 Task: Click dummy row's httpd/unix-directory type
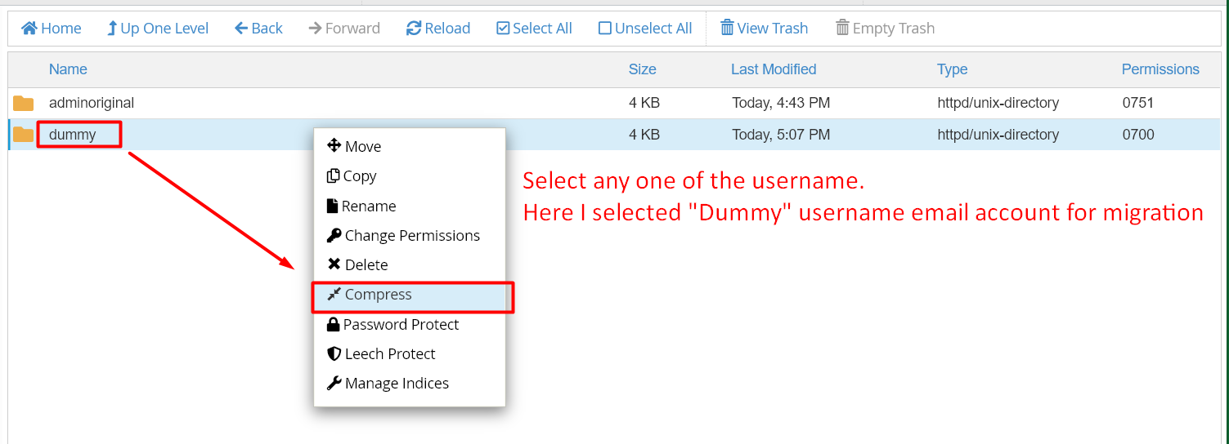(998, 135)
